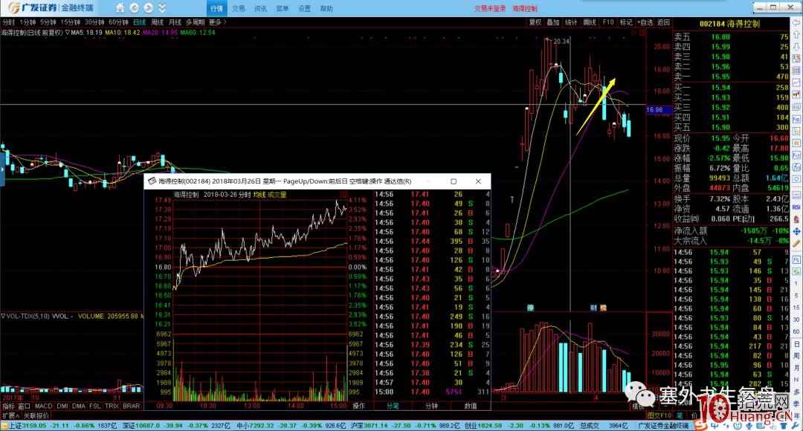Click the 002184 海得控制 stock title
Image resolution: width=803 pixels, height=431 pixels.
pos(730,24)
